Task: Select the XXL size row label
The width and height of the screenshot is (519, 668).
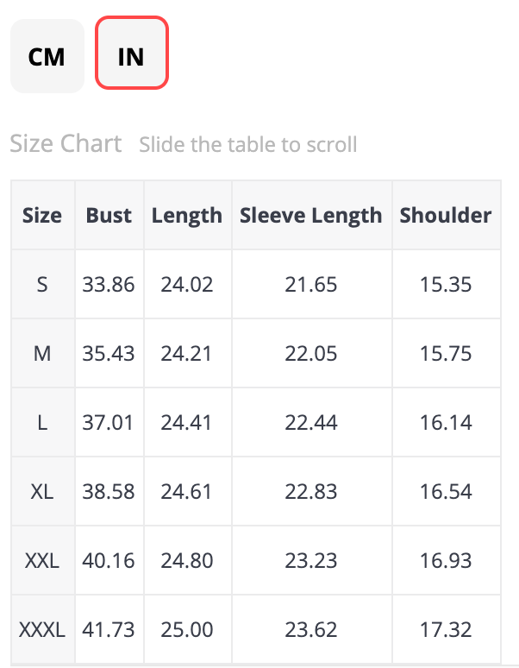Action: pyautogui.click(x=42, y=561)
